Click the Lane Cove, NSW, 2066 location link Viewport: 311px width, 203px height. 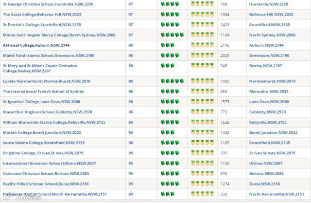[x=269, y=102]
